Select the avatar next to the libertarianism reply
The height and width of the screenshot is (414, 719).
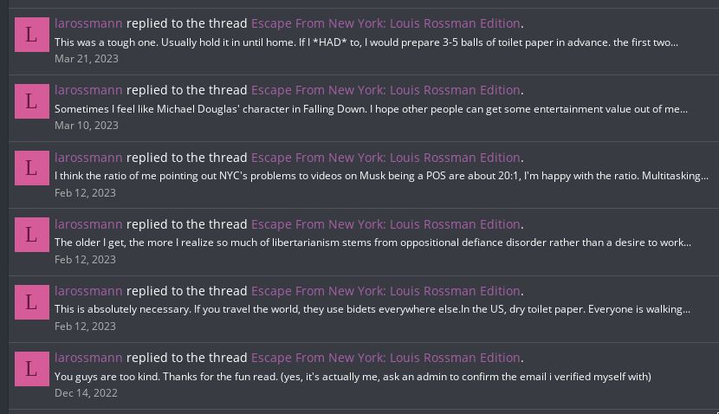(32, 234)
